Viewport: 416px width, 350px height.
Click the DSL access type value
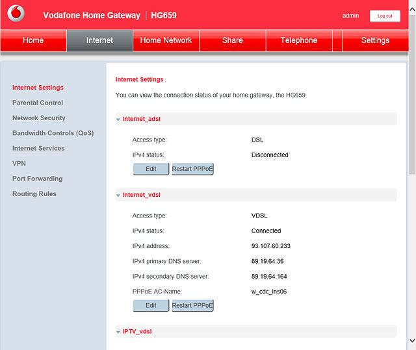257,140
